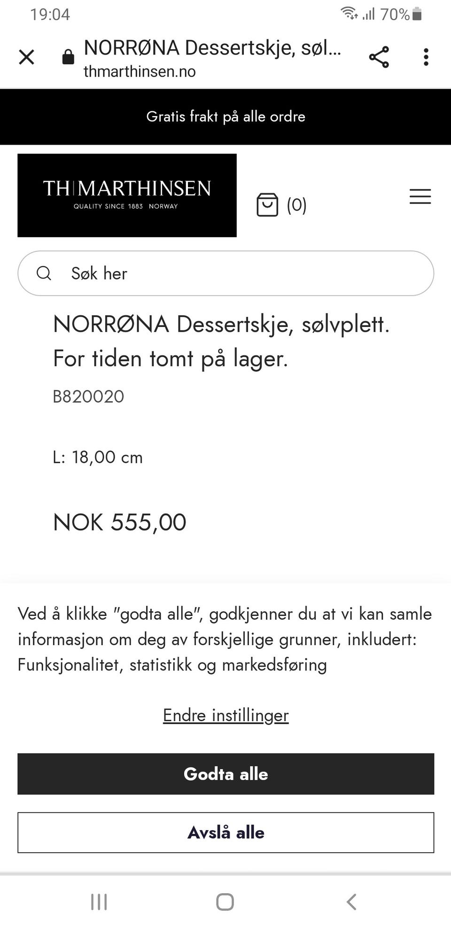The height and width of the screenshot is (927, 451).
Task: Tap the 'Gratis frakt på alle ordre' banner
Action: pos(225,117)
